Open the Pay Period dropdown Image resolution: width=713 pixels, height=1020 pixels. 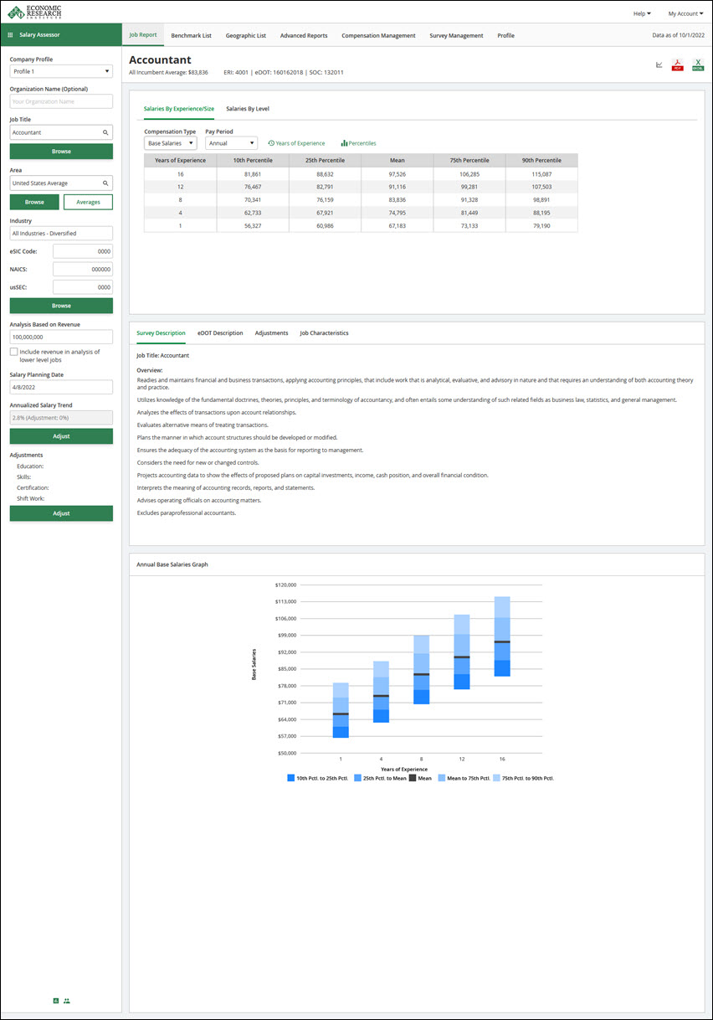pos(231,143)
